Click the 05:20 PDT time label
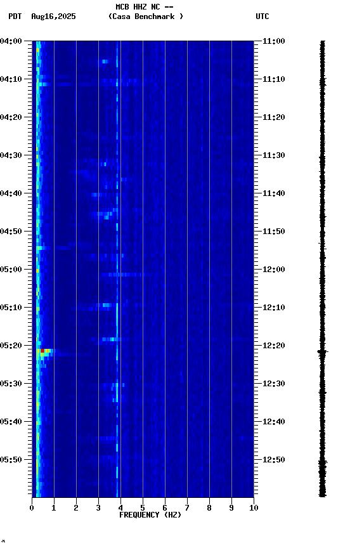This screenshot has height=548, width=350. 11,346
